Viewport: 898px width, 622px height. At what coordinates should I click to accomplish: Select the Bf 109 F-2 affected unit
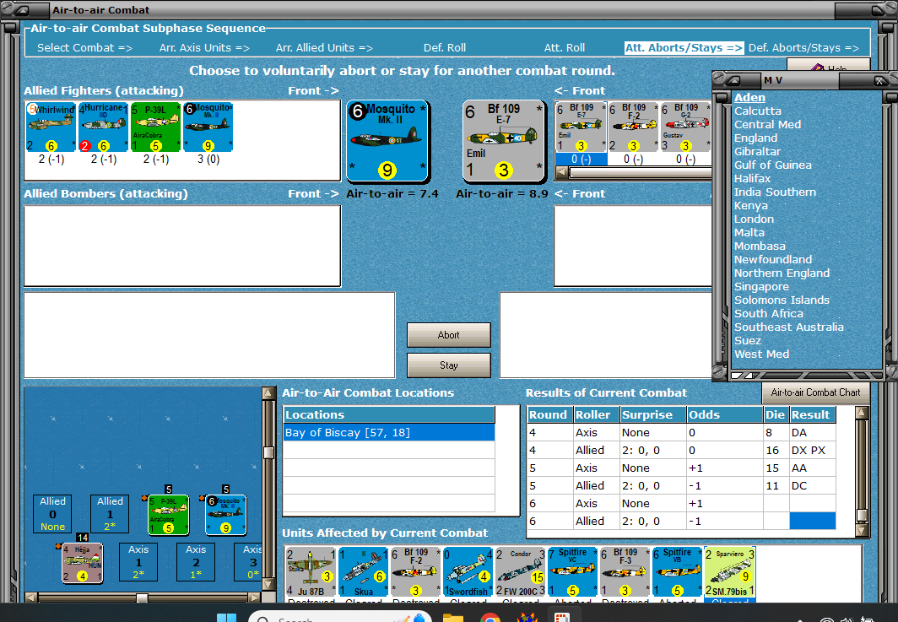coord(416,571)
